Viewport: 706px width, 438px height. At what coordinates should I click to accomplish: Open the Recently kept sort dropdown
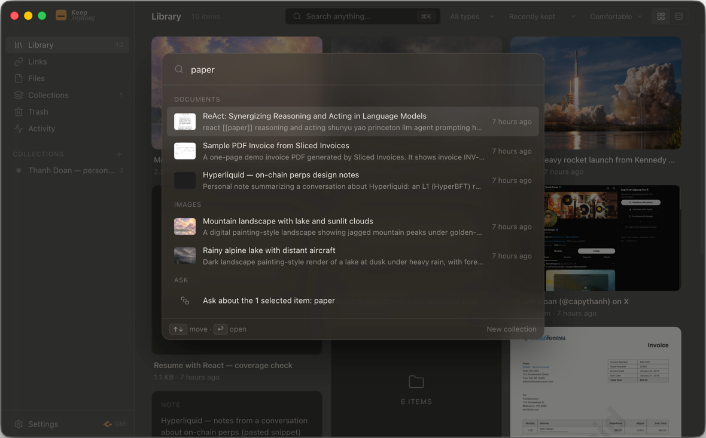[542, 16]
